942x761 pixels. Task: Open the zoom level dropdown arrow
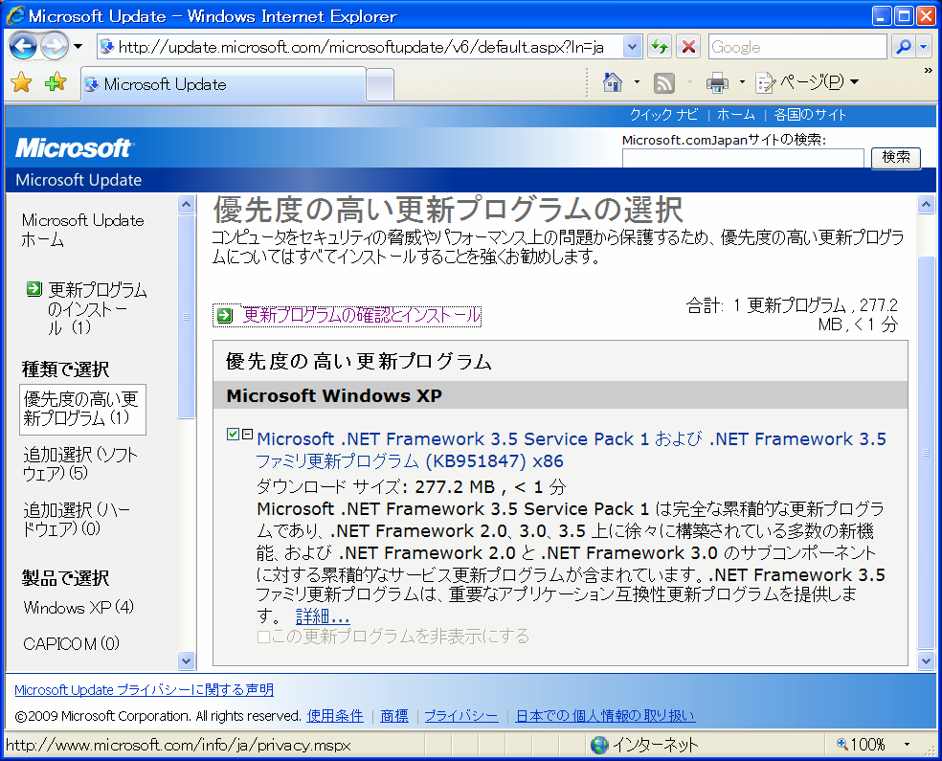pyautogui.click(x=907, y=746)
